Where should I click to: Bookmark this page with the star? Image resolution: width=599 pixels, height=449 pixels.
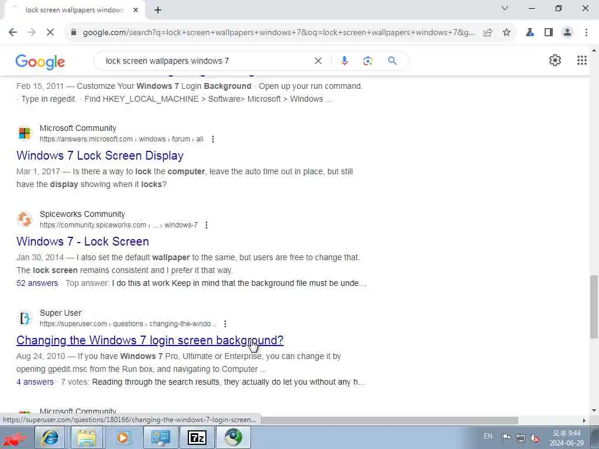507,33
